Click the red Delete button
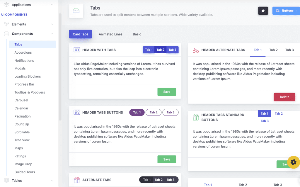The width and height of the screenshot is (300, 187). tap(284, 97)
